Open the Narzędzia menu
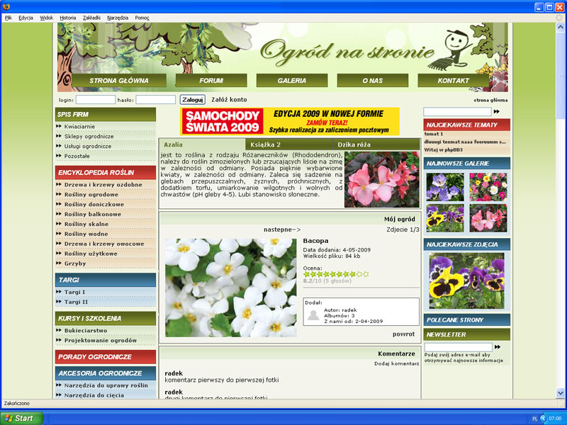Screen dimensions: 567x425 click(118, 18)
